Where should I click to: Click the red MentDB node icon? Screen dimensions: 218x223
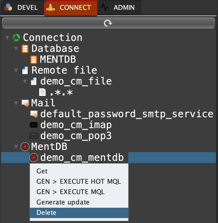pyautogui.click(x=25, y=147)
